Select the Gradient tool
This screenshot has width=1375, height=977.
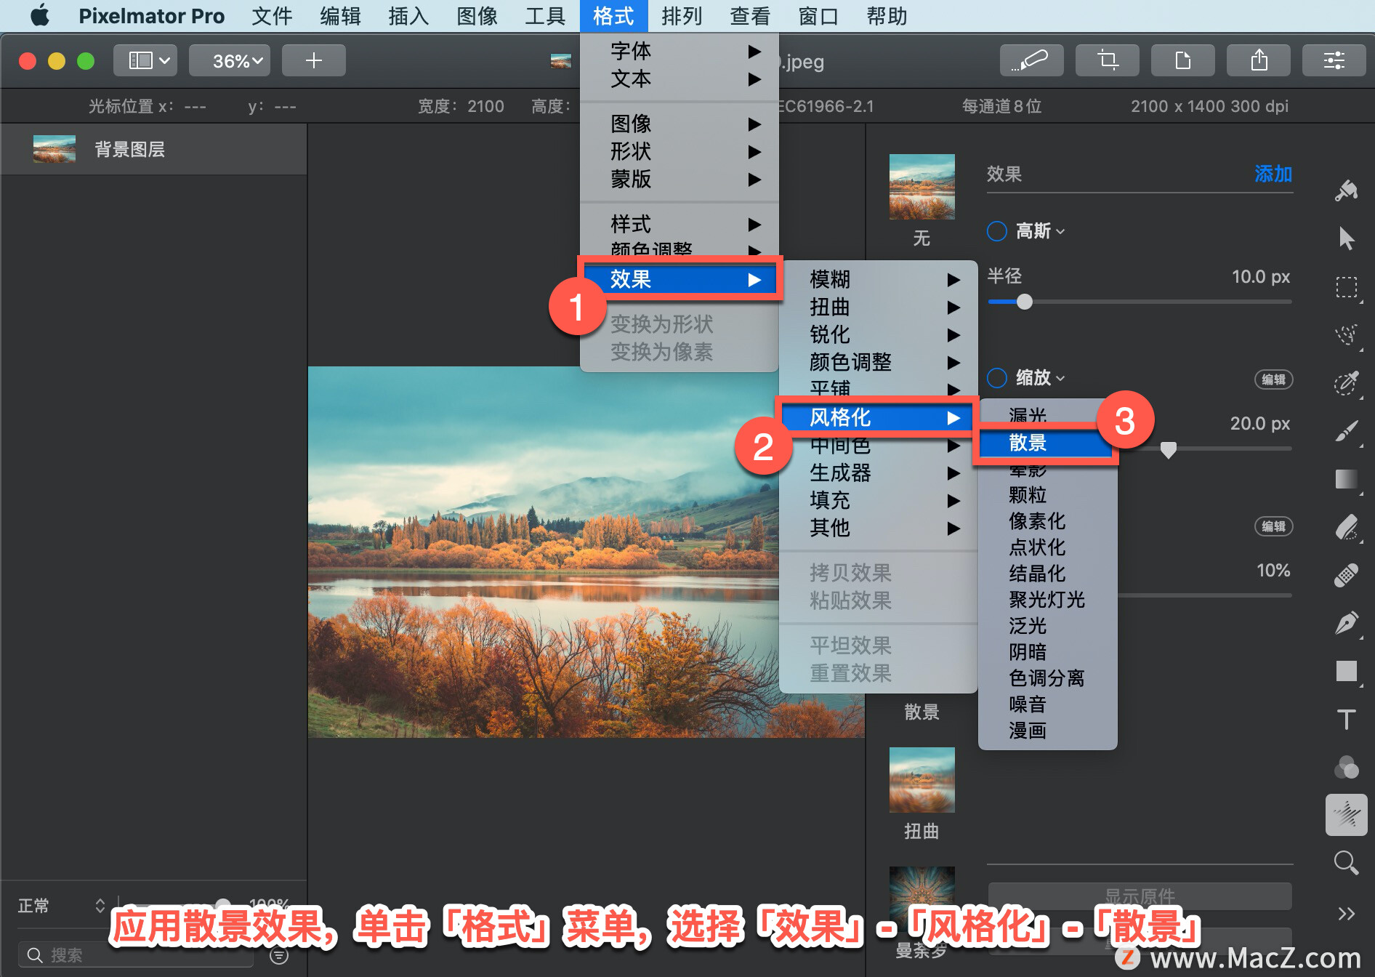click(x=1346, y=479)
